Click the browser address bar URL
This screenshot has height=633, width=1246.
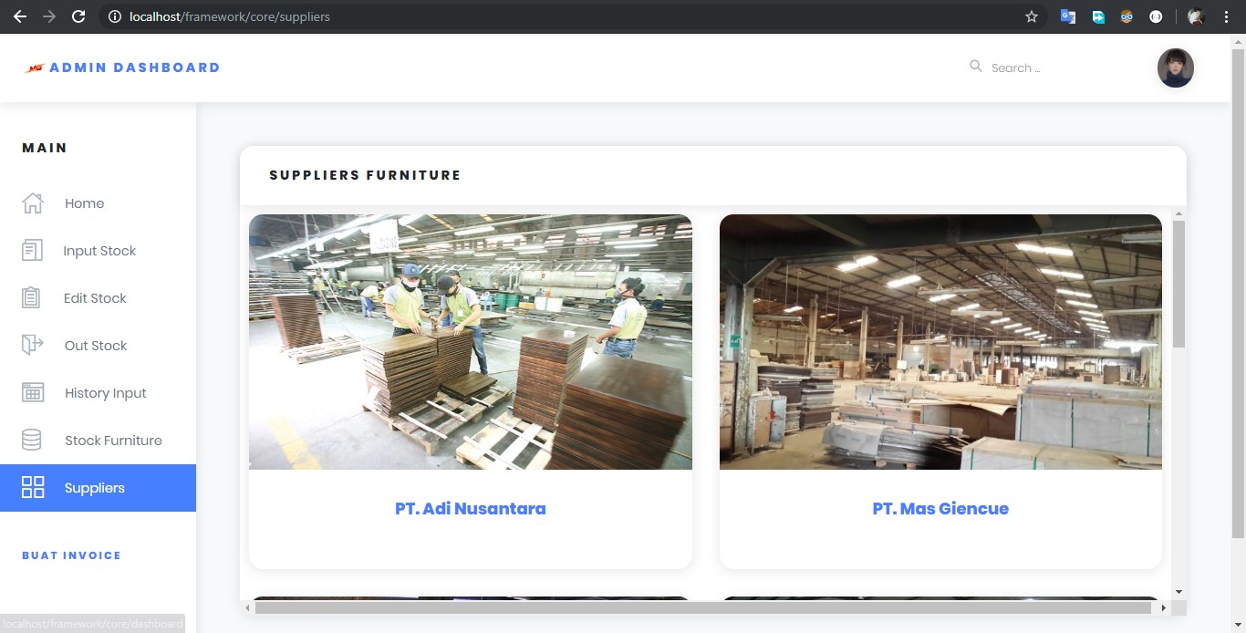(x=230, y=16)
